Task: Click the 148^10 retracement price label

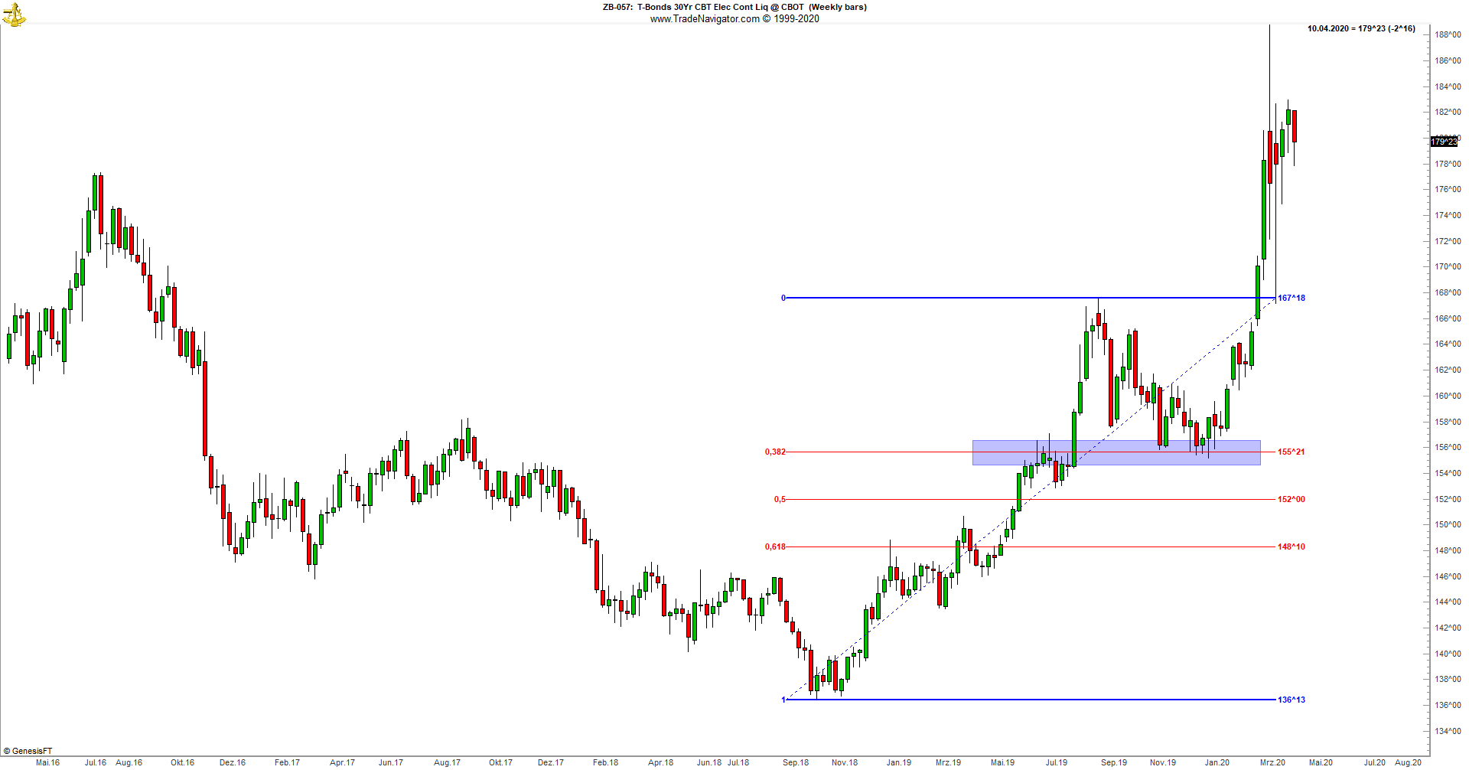Action: pos(1291,547)
